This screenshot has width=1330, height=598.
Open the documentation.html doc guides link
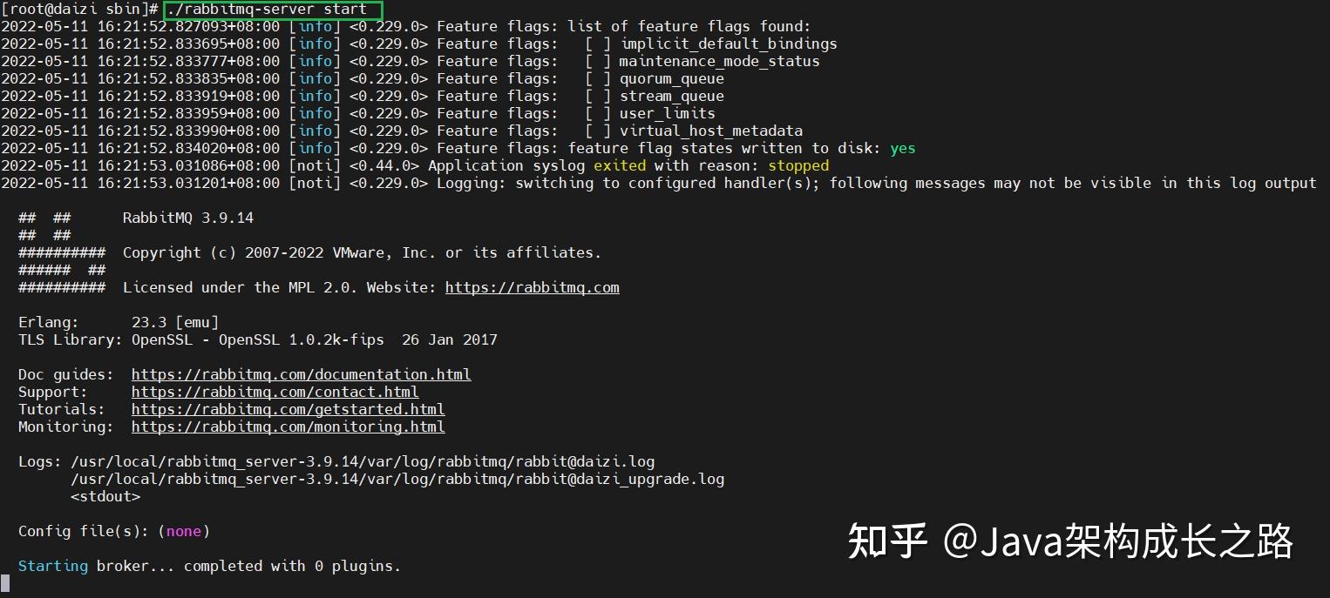pyautogui.click(x=302, y=374)
